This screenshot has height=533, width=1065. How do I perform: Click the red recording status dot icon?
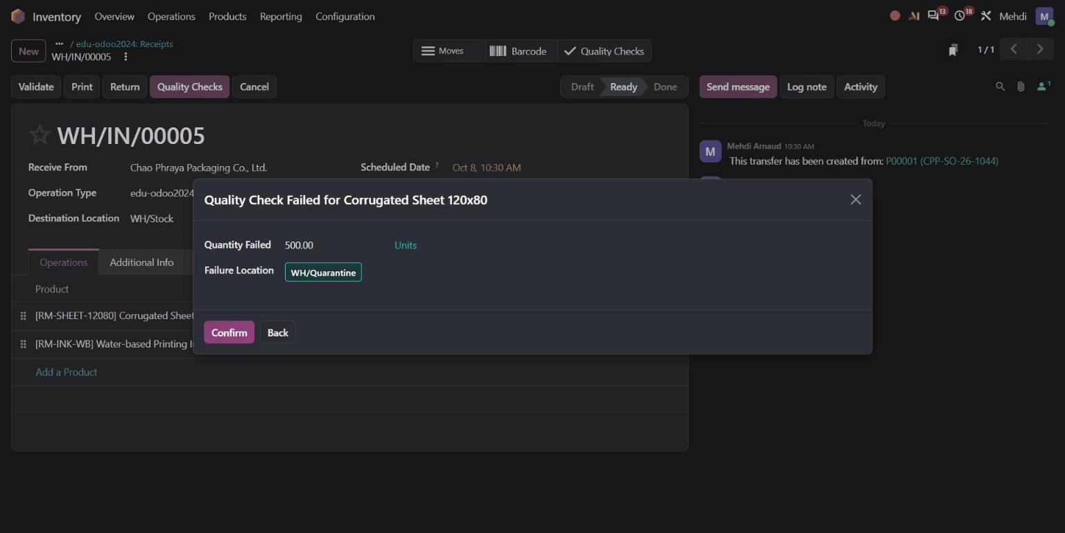895,16
